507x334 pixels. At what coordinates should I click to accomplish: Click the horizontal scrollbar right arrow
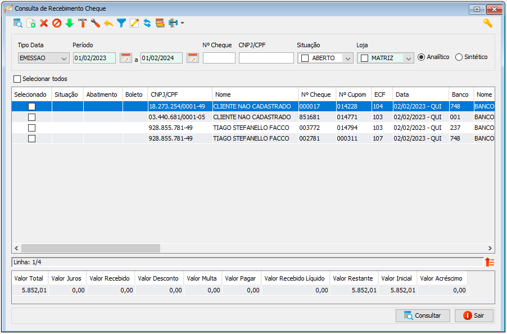(x=490, y=249)
